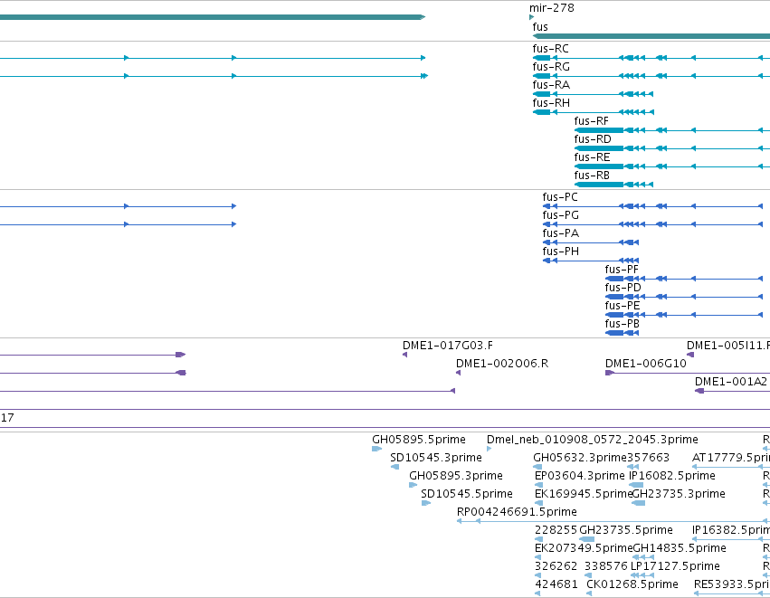
Task: Click the IP16082.5prime EST label
Action: click(671, 476)
